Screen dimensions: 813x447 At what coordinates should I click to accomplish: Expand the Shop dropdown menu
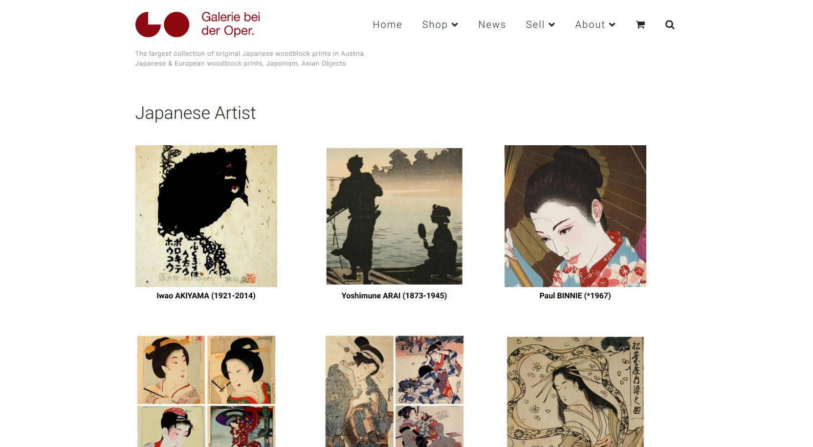pos(440,25)
